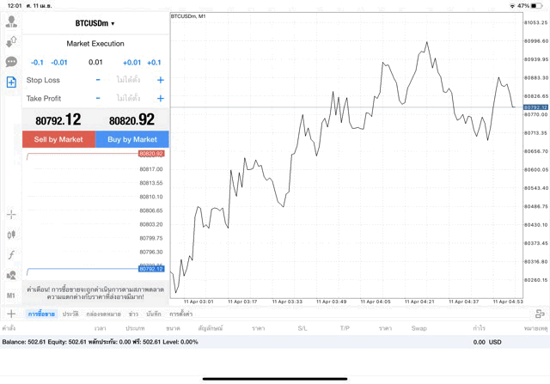Click the Take Profit input field
Image resolution: width=550 pixels, height=384 pixels.
tap(129, 99)
